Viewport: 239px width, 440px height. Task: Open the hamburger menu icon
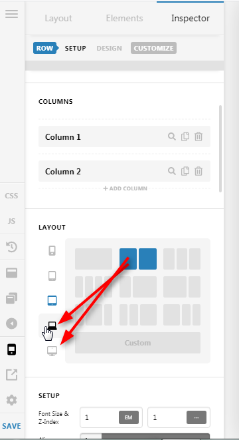pyautogui.click(x=11, y=14)
